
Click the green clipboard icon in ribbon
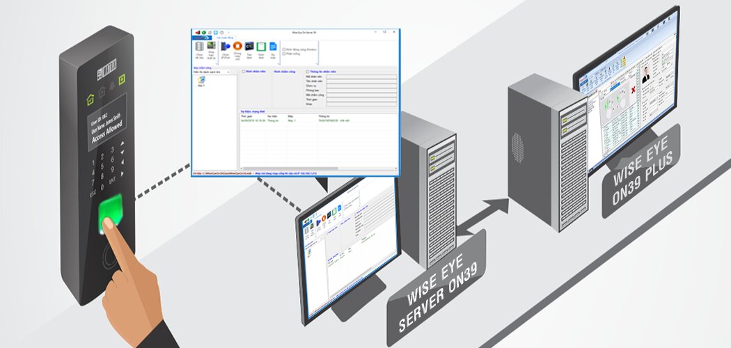(x=261, y=47)
